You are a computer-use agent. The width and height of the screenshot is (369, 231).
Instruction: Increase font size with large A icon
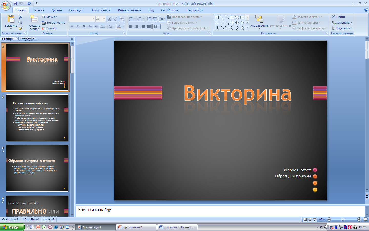click(x=109, y=19)
